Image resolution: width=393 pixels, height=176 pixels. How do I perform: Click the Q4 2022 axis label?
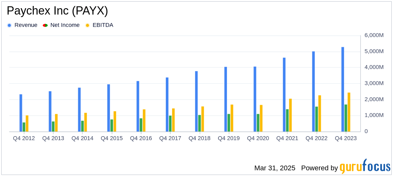317,138
